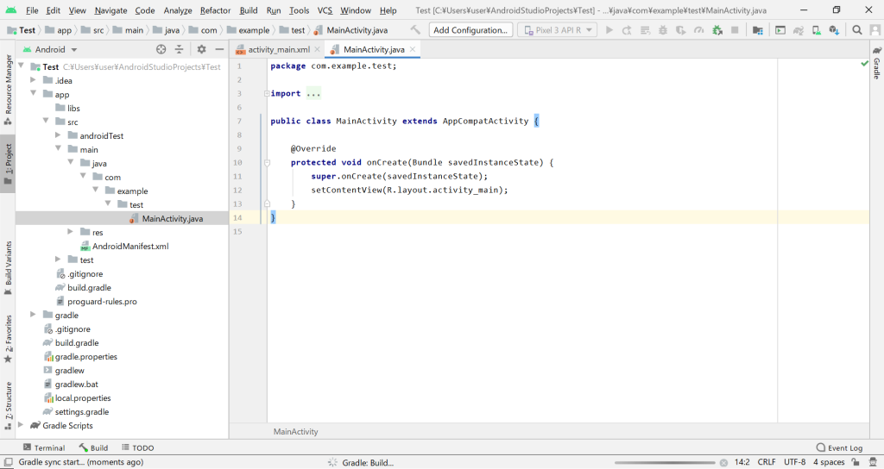Open the Pixel 3 API R device dropdown

tap(557, 30)
